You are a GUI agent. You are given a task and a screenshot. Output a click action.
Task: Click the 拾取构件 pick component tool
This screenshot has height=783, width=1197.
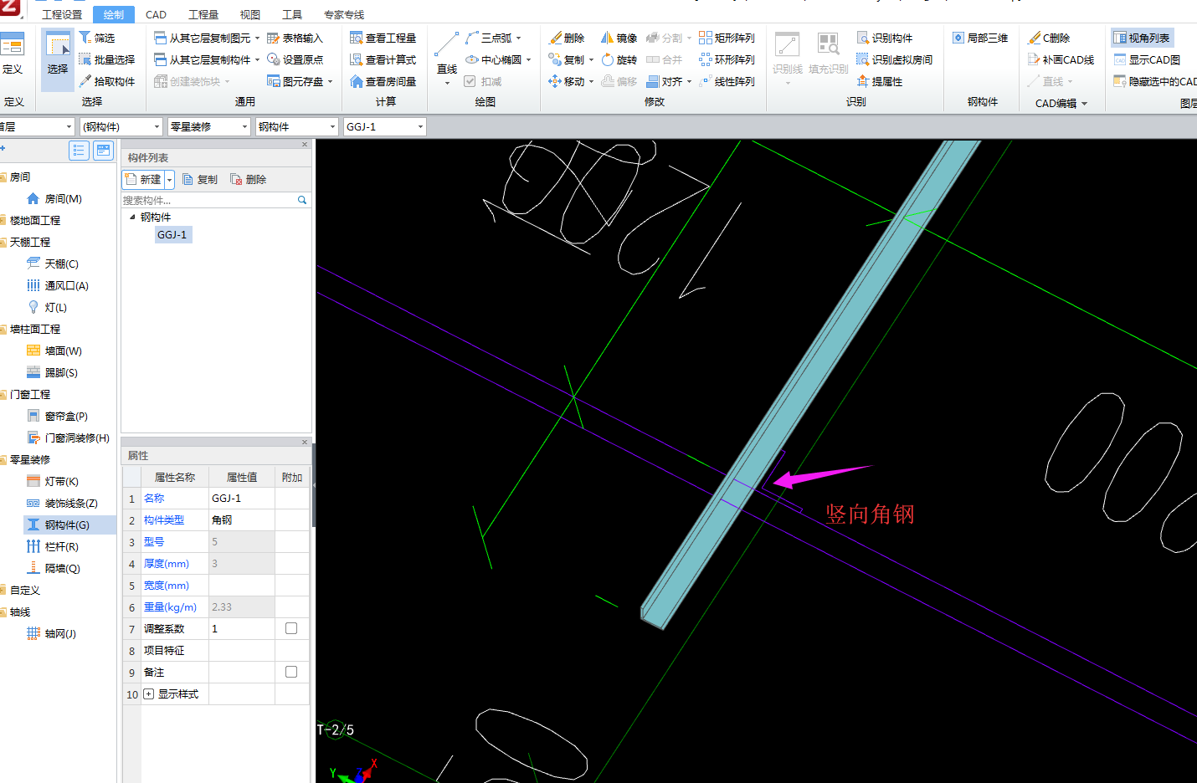[106, 81]
